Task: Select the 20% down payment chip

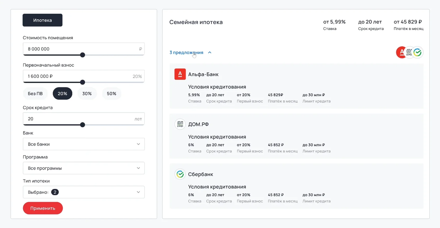Action: pos(62,94)
